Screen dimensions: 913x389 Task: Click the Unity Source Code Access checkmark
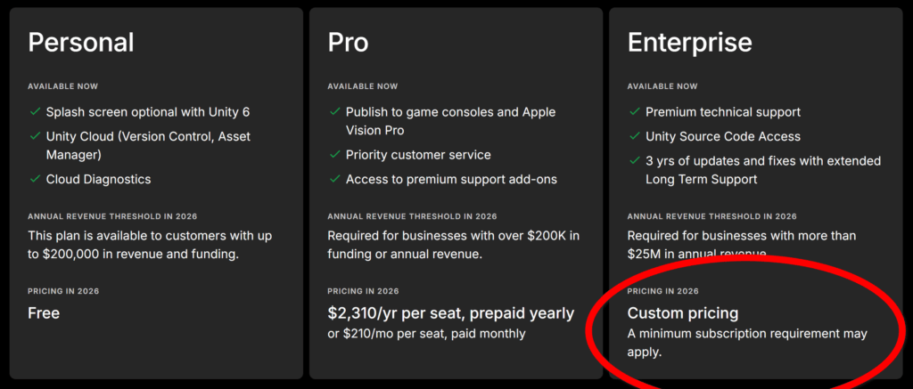[x=634, y=137]
